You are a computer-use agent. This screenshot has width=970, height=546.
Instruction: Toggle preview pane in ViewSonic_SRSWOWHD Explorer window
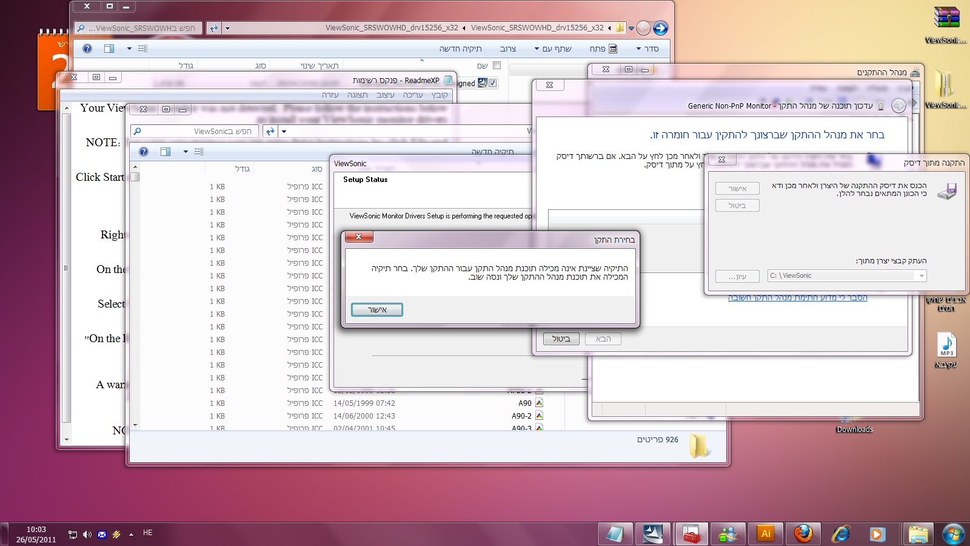point(109,49)
